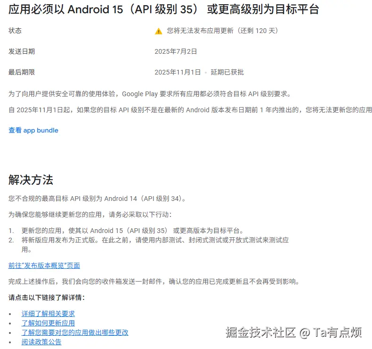Click the text 为确保您能够继续更新您的应用

(x=90, y=215)
